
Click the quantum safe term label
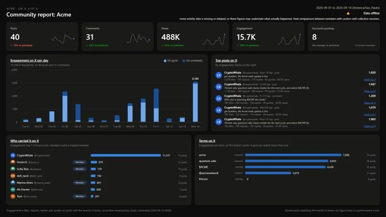click(207, 161)
